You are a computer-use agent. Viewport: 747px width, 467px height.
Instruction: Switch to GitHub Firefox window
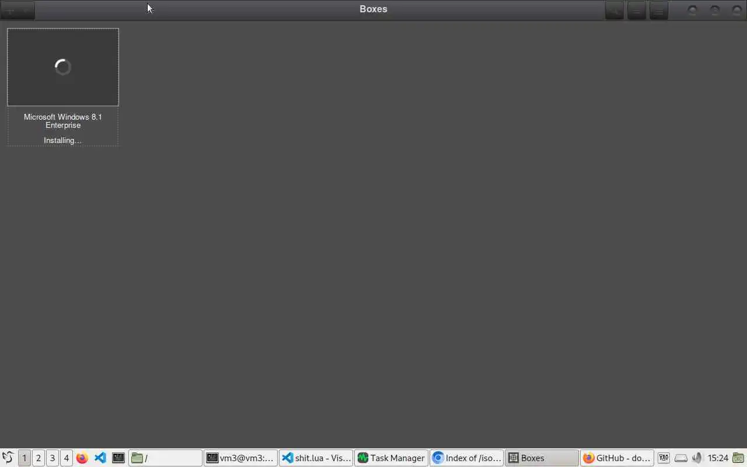(617, 458)
